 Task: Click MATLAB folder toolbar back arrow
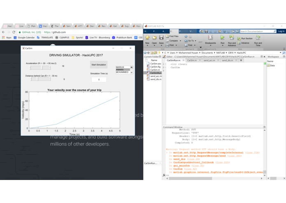click(145, 53)
